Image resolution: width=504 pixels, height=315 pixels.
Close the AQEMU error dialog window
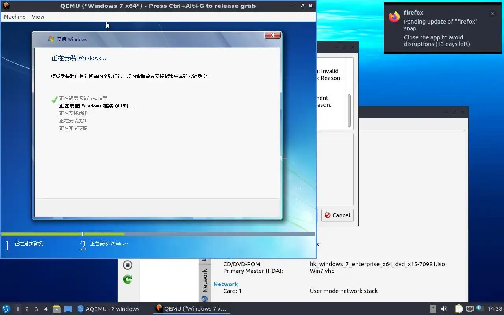point(353,47)
